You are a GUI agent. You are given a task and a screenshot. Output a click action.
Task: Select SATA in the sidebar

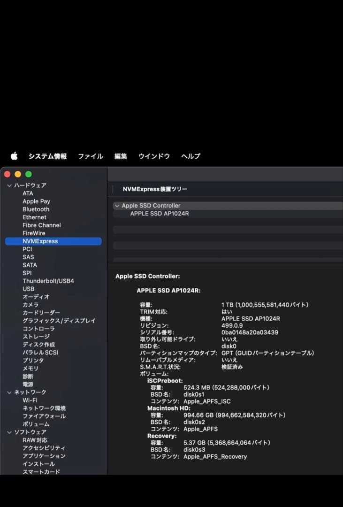tap(30, 265)
